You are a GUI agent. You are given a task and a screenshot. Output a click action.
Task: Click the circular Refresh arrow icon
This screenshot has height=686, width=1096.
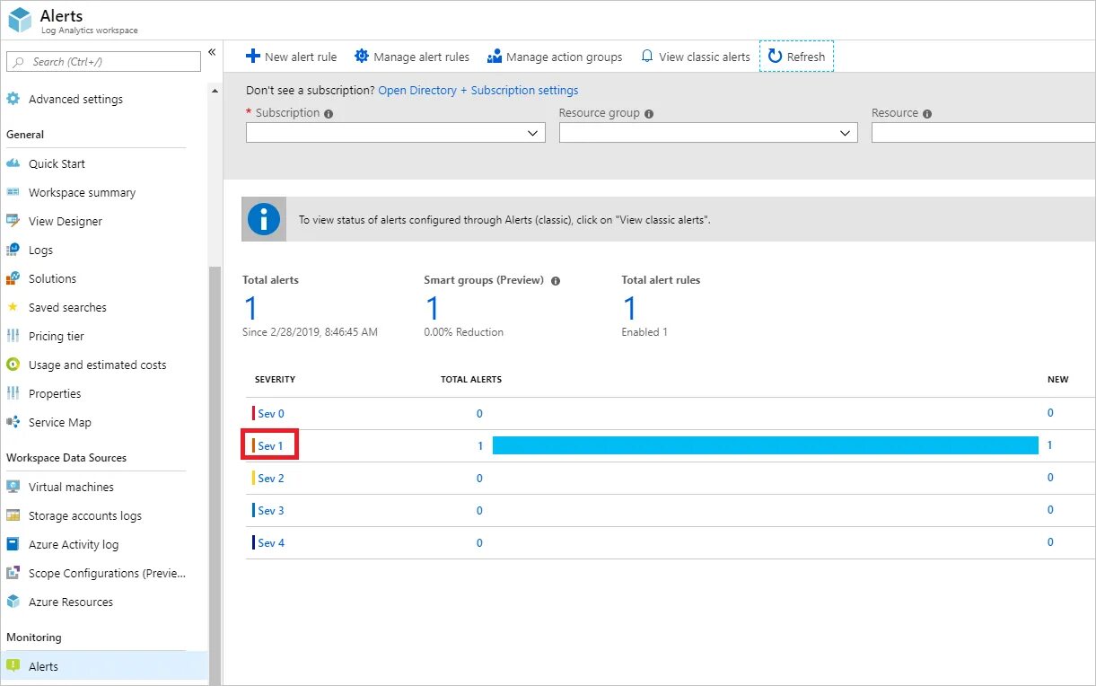tap(775, 56)
